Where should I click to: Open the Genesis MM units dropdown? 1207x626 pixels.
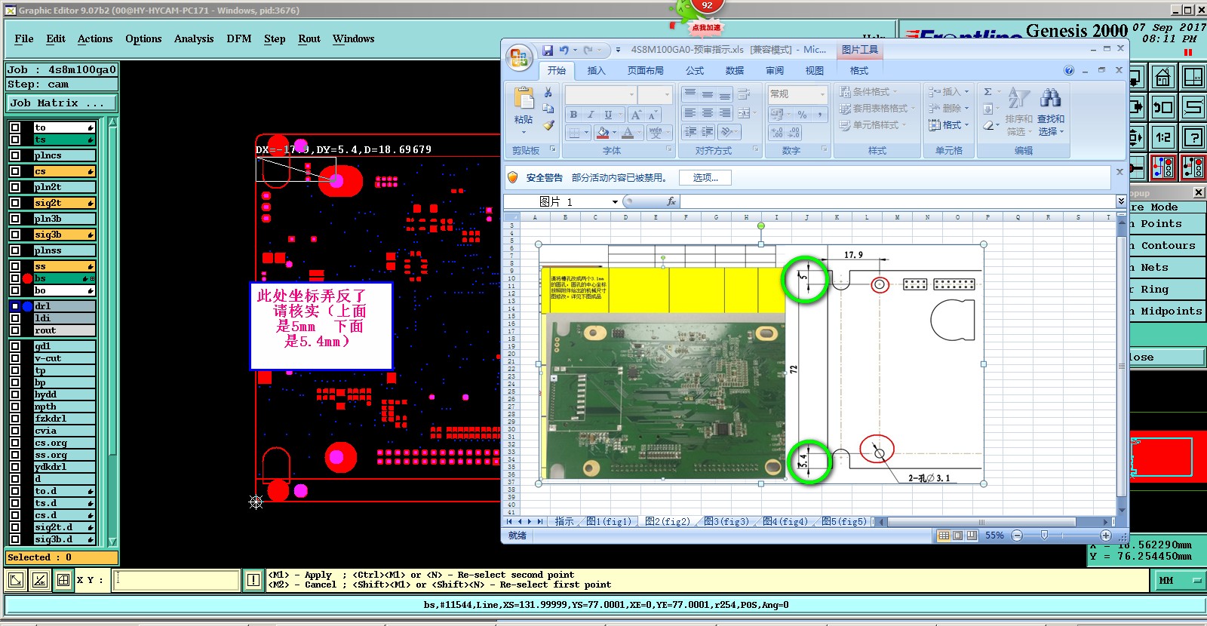point(1180,580)
